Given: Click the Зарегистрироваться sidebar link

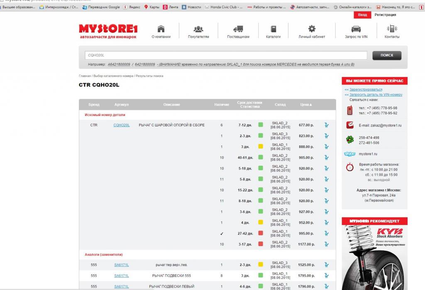Looking at the screenshot, I should tap(366, 89).
